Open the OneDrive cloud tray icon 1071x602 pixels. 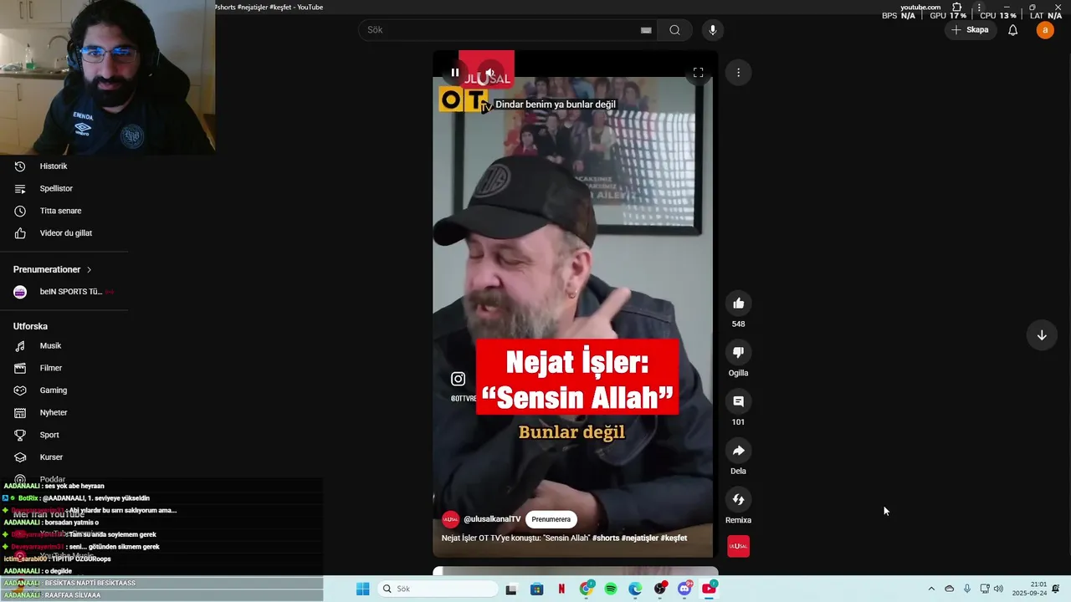coord(949,589)
